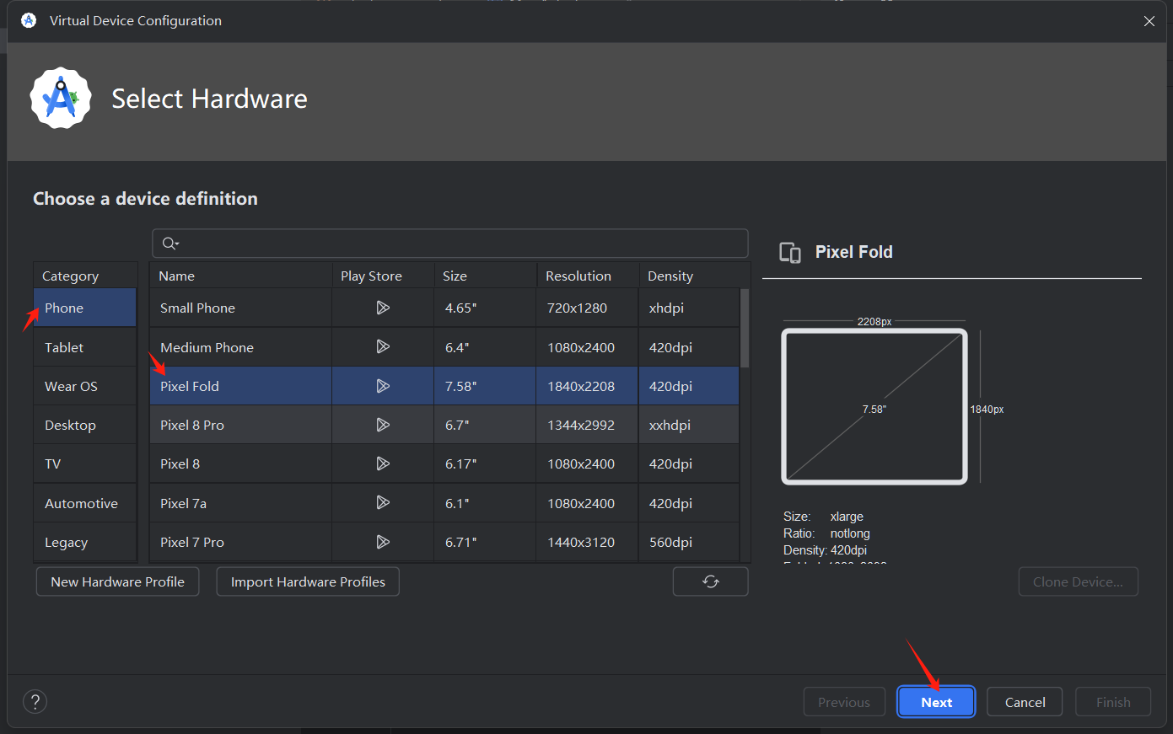The image size is (1173, 734).
Task: Sort by the Density column header
Action: pyautogui.click(x=694, y=276)
